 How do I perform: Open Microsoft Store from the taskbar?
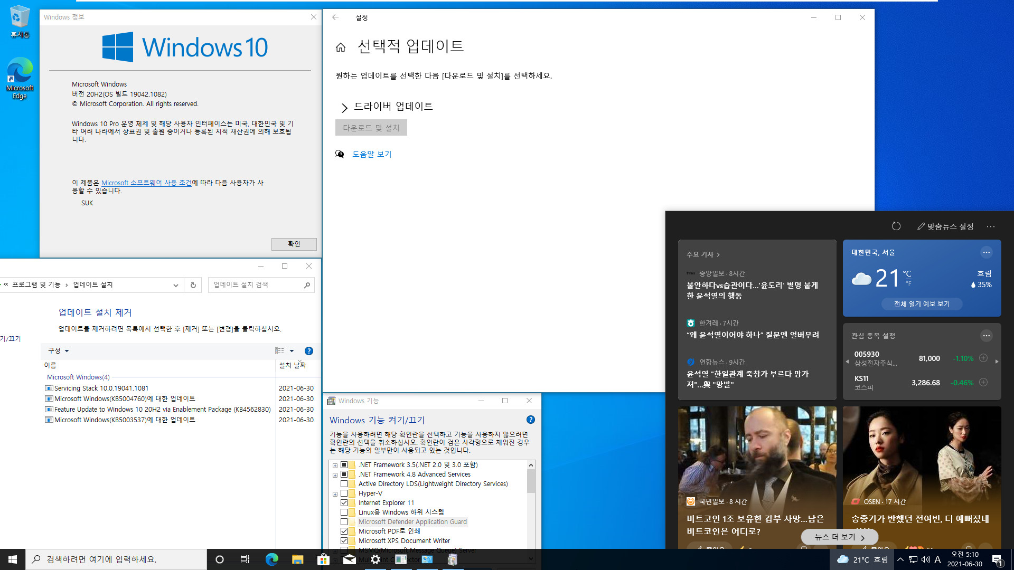coord(323,559)
